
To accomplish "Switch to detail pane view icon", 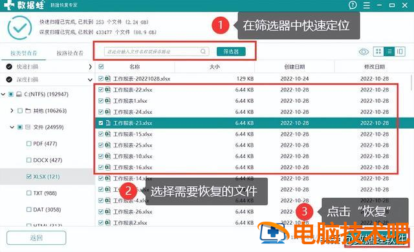I will point(400,52).
